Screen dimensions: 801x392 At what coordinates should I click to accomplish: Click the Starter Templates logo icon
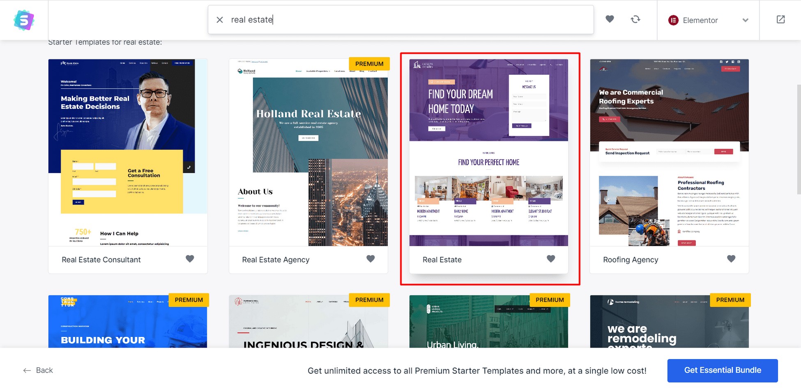coord(24,20)
